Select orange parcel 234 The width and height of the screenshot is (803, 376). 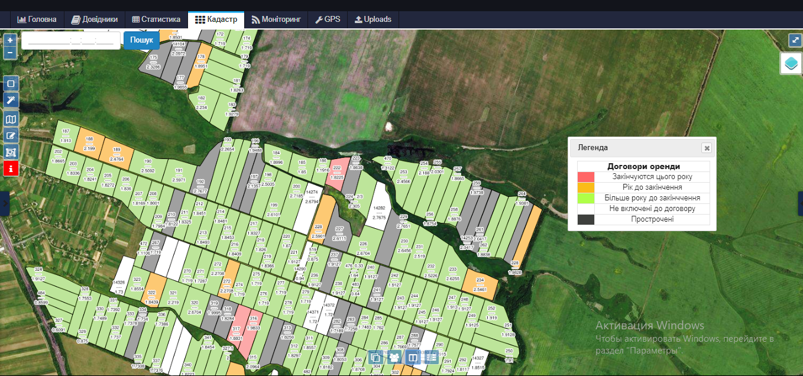pyautogui.click(x=480, y=284)
